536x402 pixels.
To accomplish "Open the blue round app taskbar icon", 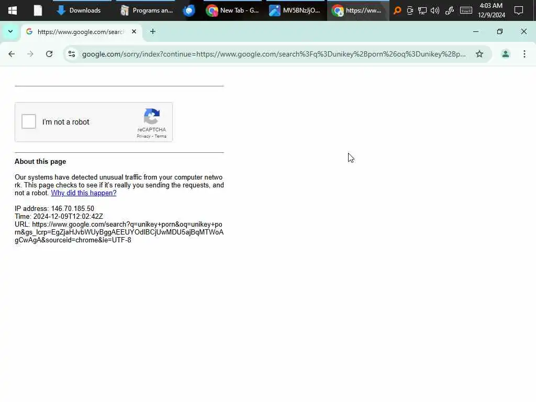I will pyautogui.click(x=188, y=10).
